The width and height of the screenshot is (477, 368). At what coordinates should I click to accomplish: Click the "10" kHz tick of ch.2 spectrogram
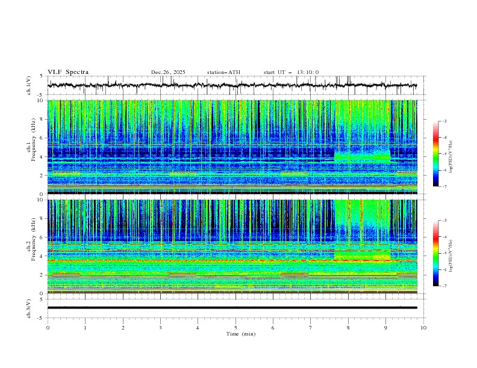click(x=41, y=200)
